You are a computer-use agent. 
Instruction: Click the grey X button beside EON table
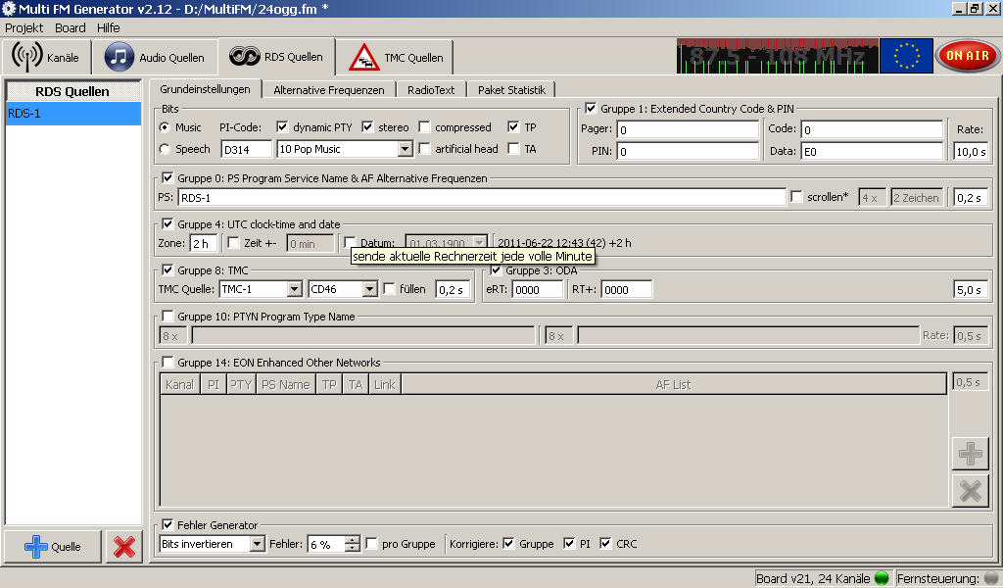971,491
